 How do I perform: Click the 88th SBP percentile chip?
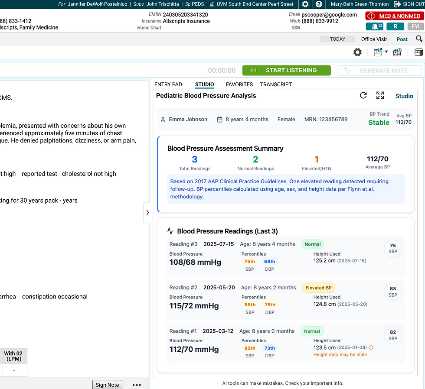(250, 305)
